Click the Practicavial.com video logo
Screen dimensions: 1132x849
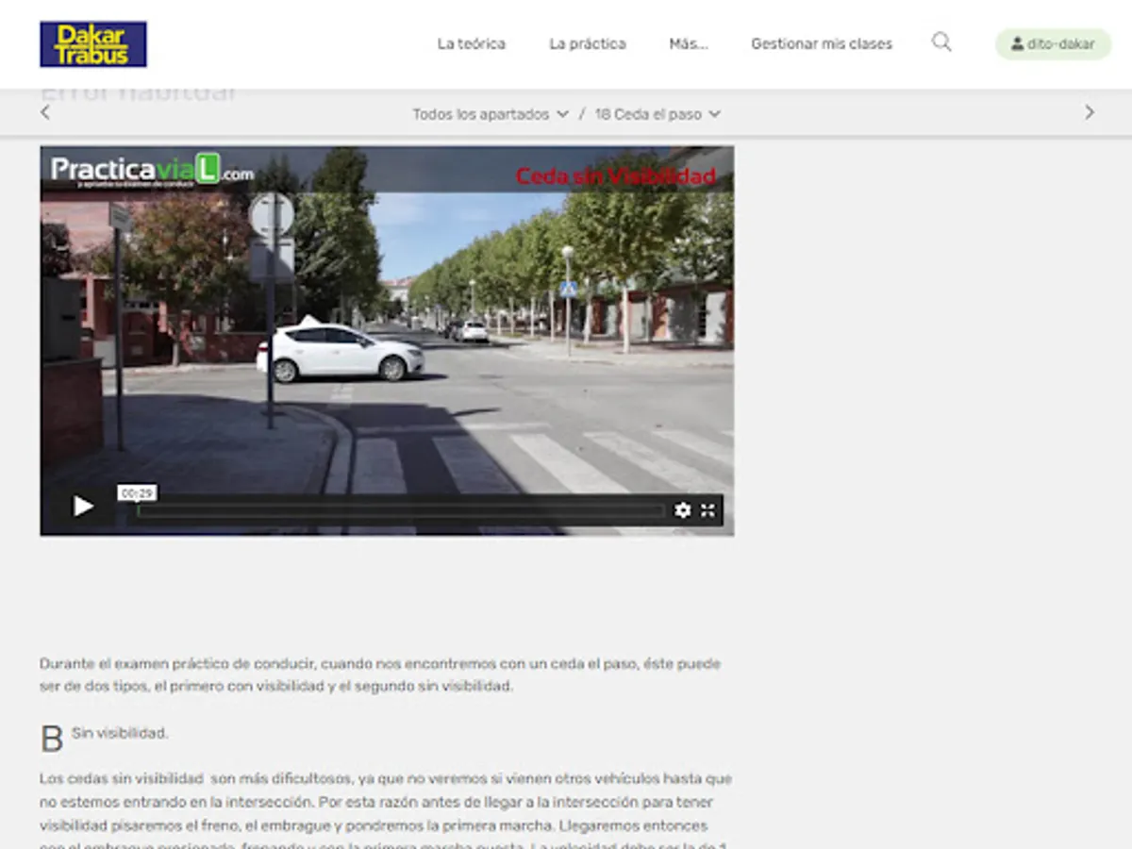click(x=152, y=170)
